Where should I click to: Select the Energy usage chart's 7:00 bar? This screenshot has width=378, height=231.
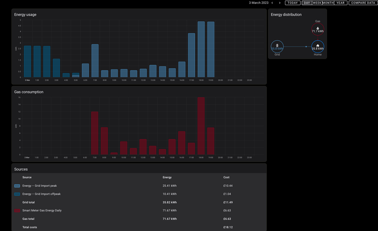[94, 61]
